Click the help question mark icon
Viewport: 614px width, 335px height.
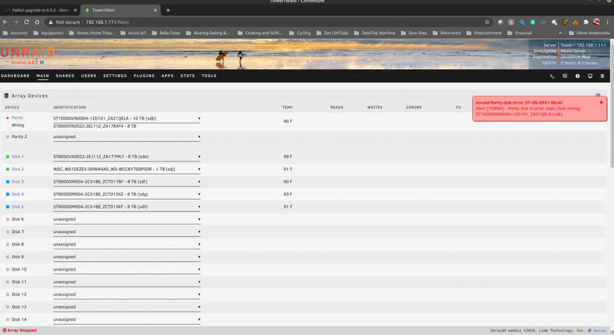[577, 76]
